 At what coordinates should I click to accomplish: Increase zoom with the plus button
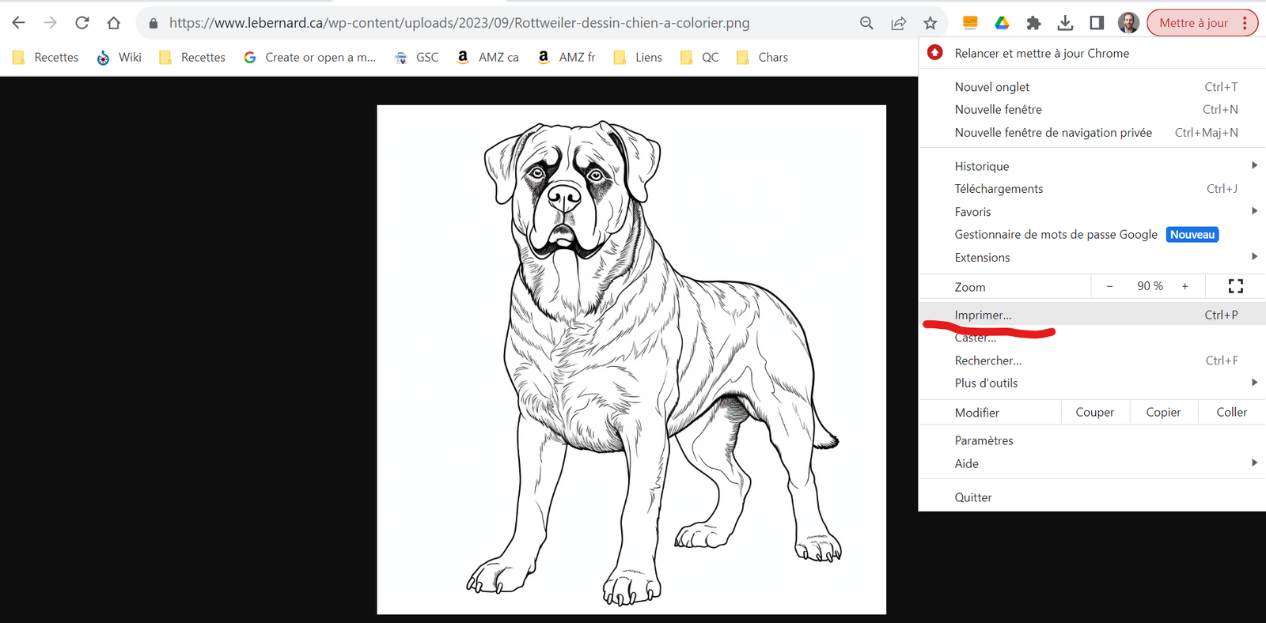coord(1185,286)
